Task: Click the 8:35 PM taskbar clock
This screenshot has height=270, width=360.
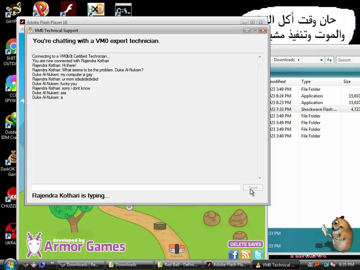Action: [346, 264]
